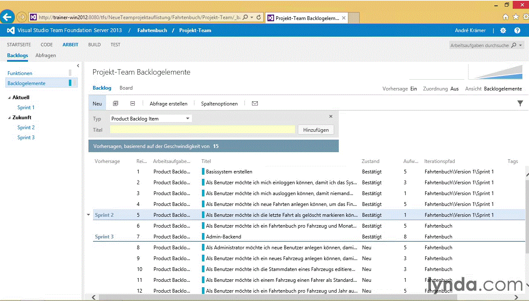Switch to Abfragen sub-tab
This screenshot has width=529, height=301.
click(x=45, y=55)
